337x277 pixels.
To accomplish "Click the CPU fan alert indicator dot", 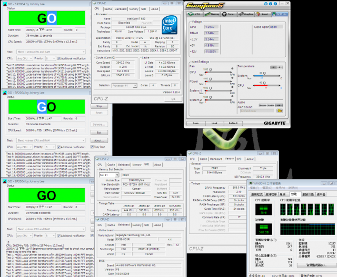I will coord(232,68).
